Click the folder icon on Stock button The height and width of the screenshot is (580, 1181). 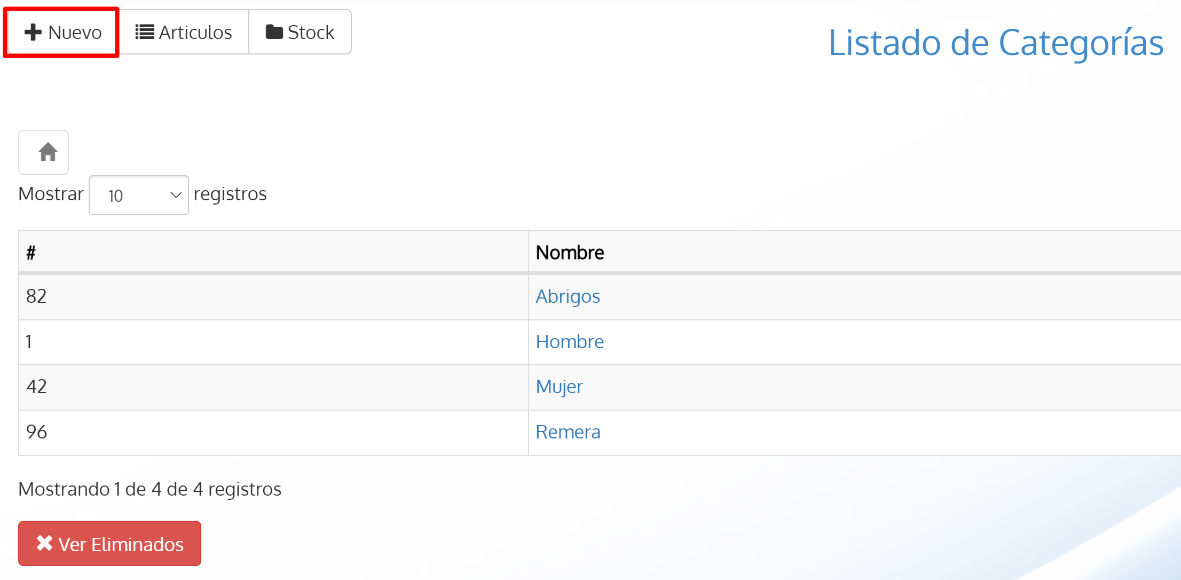(274, 32)
